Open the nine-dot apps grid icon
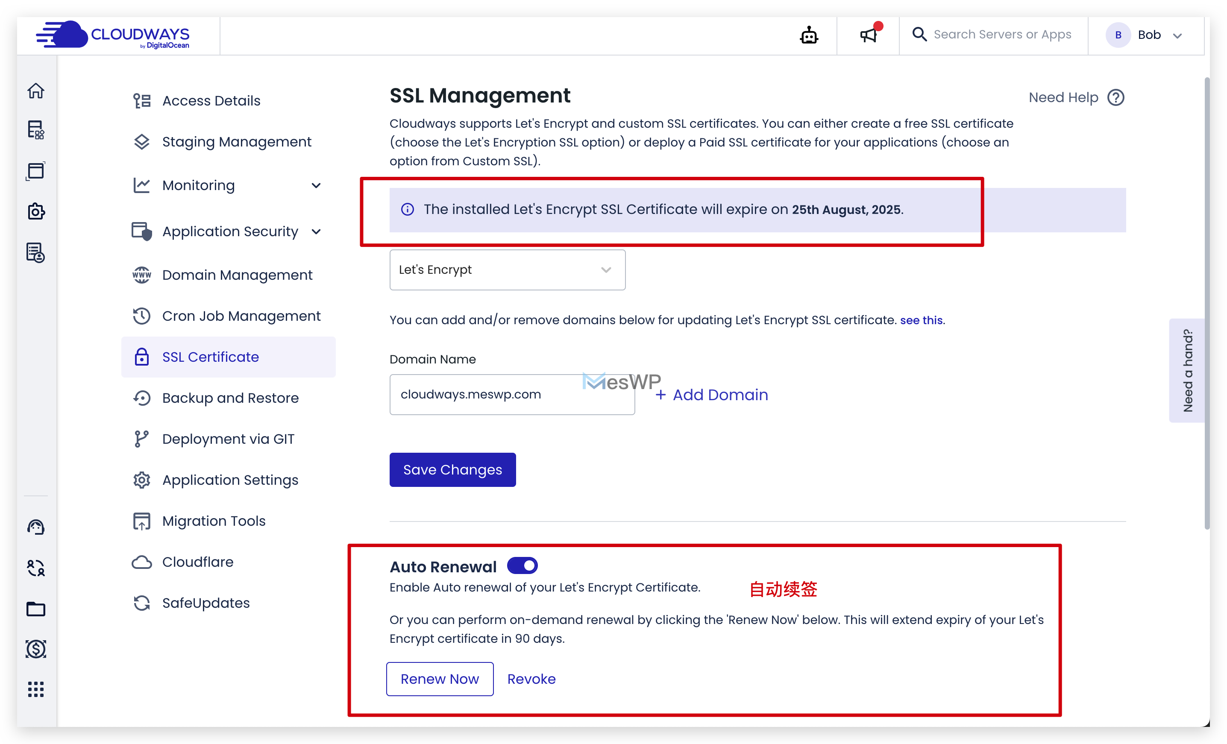1227x744 pixels. pyautogui.click(x=36, y=690)
